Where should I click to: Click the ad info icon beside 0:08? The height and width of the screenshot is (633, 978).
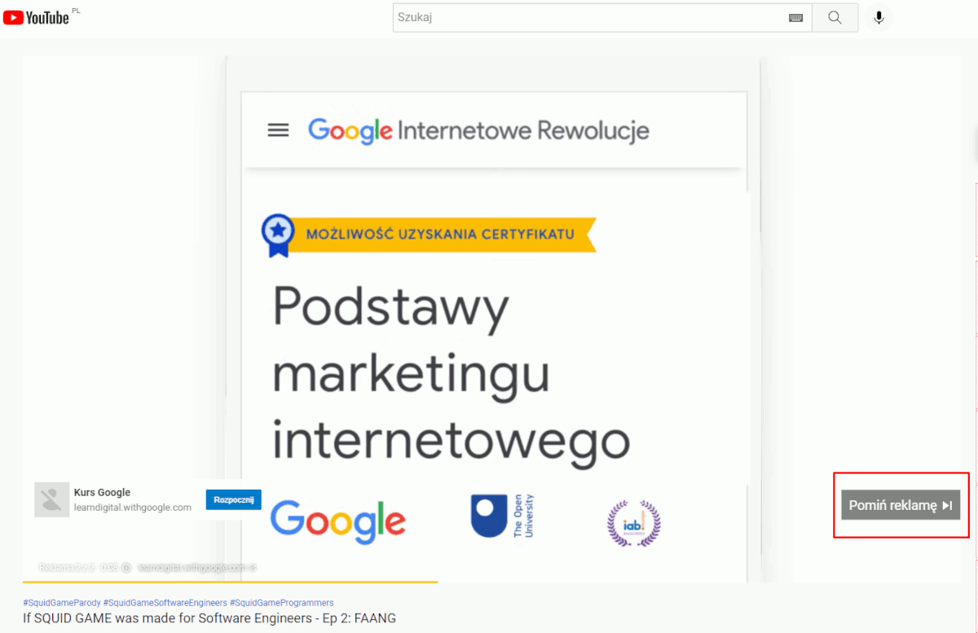click(x=126, y=568)
